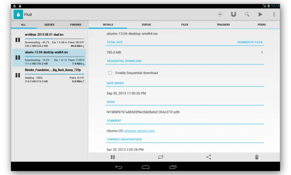Switch to the FINISHED tab
The height and width of the screenshot is (175, 291).
point(75,25)
